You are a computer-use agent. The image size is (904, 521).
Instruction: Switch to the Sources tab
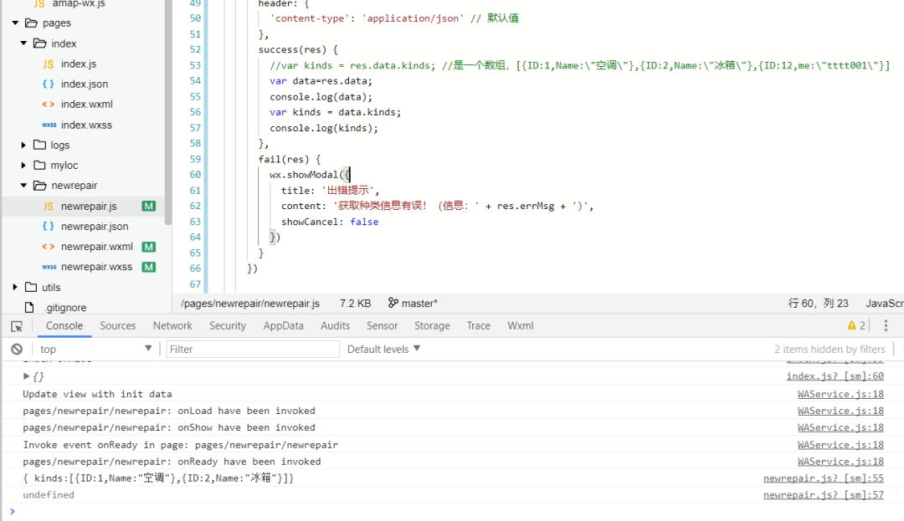point(118,325)
